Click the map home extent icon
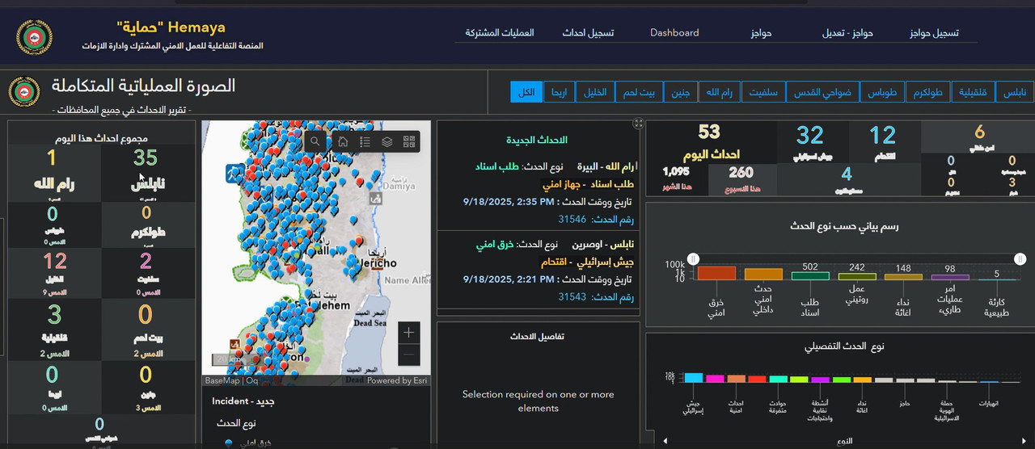The width and height of the screenshot is (1035, 449). click(343, 142)
